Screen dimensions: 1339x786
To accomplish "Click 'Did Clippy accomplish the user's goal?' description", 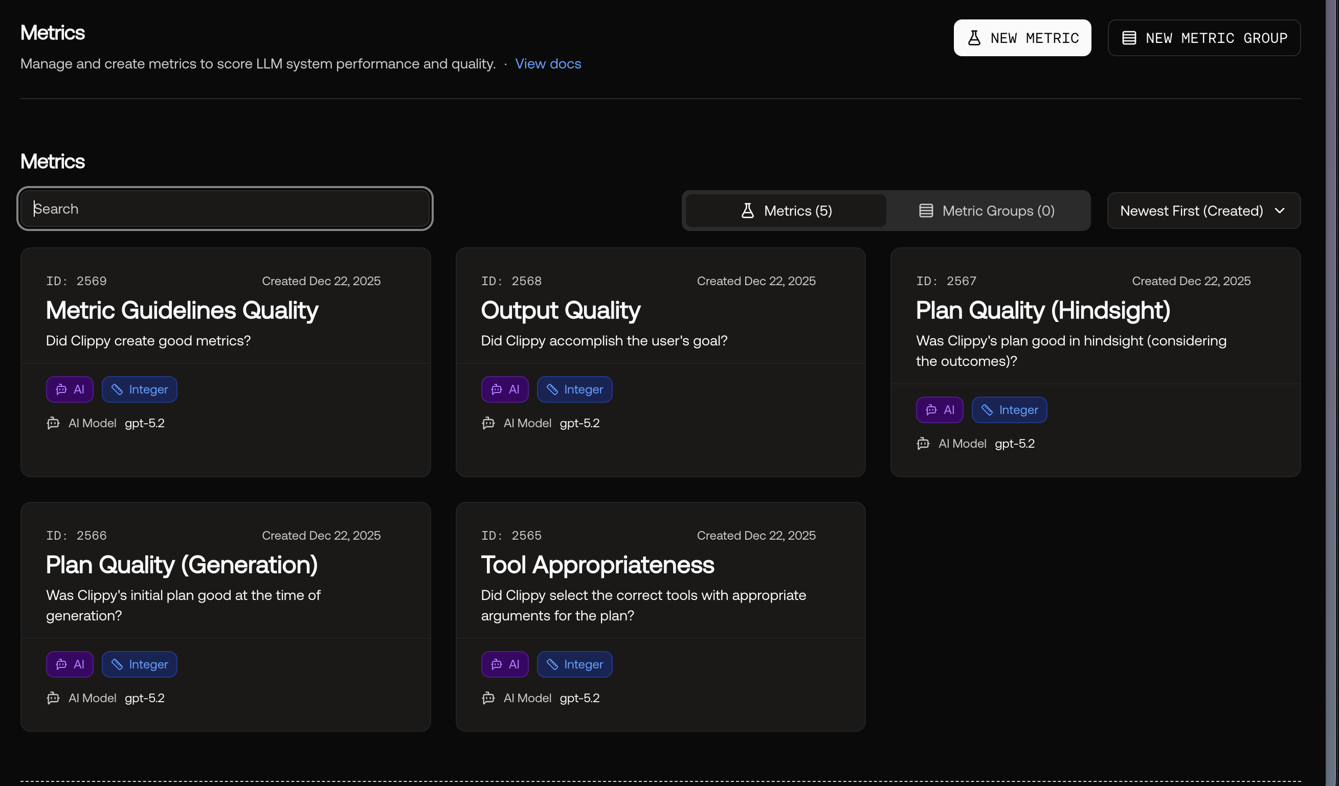I will coord(604,340).
